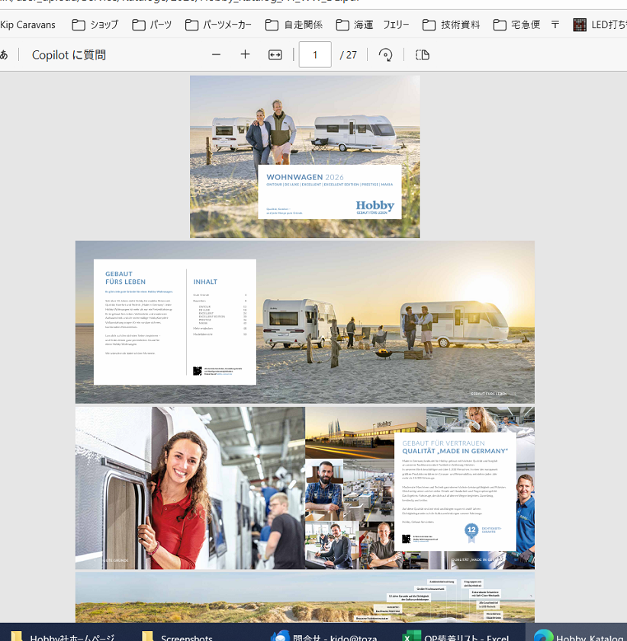Click Copilot に質問 button
Screen dimensions: 627x641
[x=69, y=55]
